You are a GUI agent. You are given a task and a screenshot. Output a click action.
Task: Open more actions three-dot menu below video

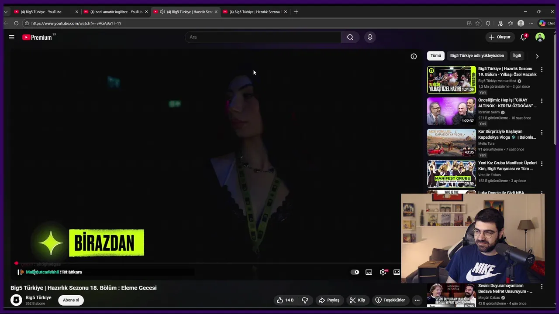coord(417,300)
